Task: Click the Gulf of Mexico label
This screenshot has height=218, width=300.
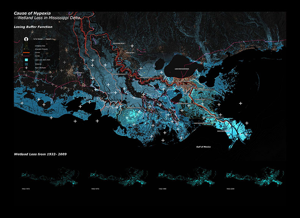Action: click(203, 146)
